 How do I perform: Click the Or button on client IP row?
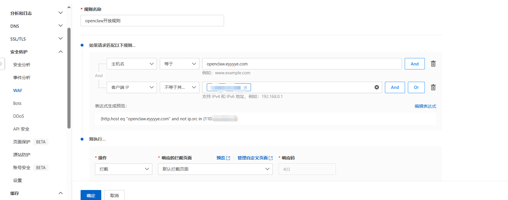click(416, 87)
